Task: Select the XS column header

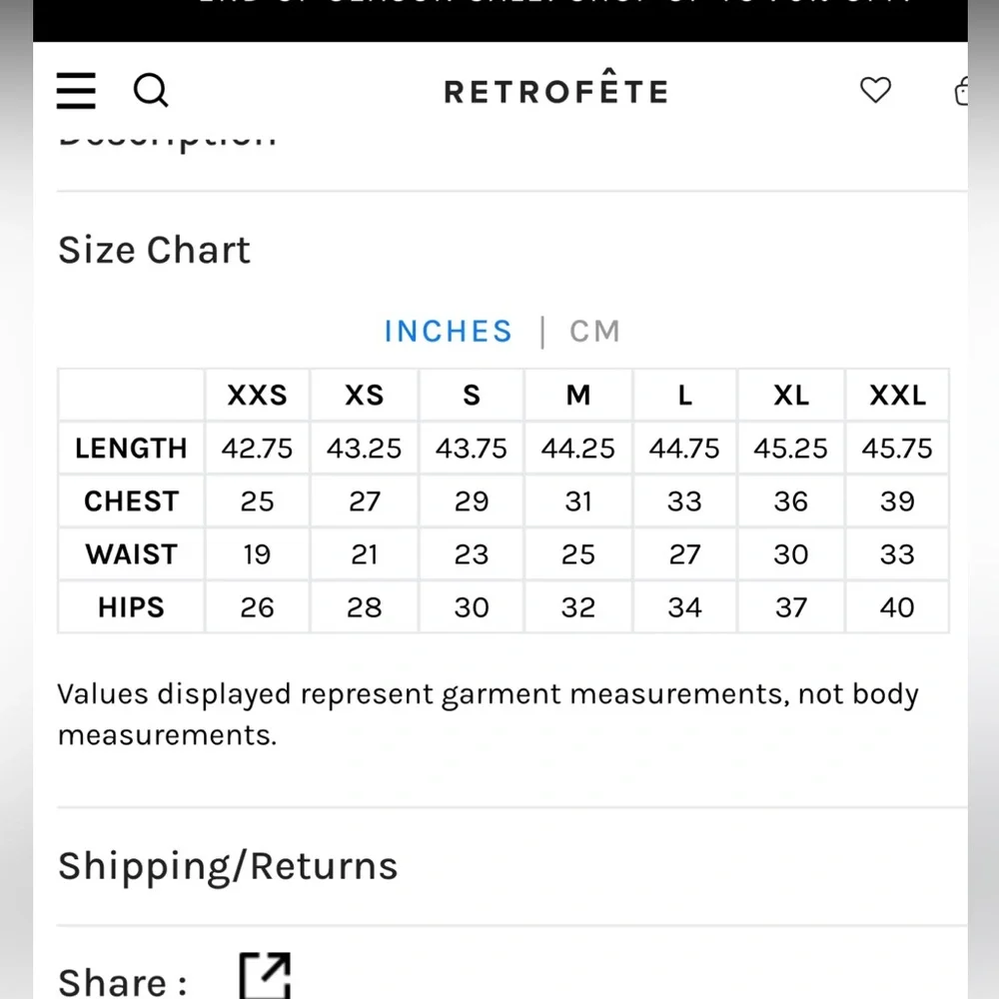Action: pyautogui.click(x=365, y=396)
